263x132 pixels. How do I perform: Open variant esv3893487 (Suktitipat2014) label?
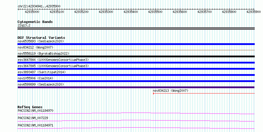[x=42, y=72]
